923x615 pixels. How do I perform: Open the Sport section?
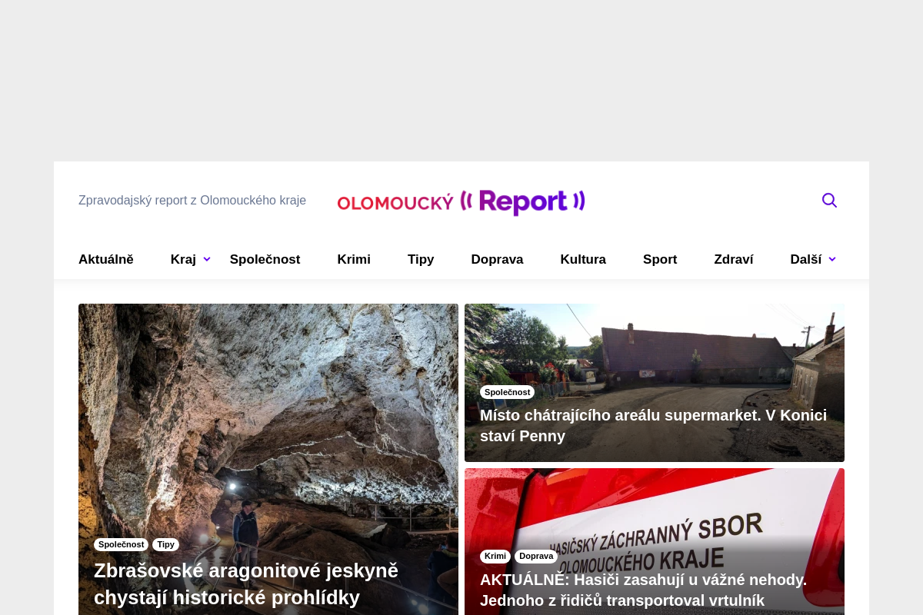point(660,260)
